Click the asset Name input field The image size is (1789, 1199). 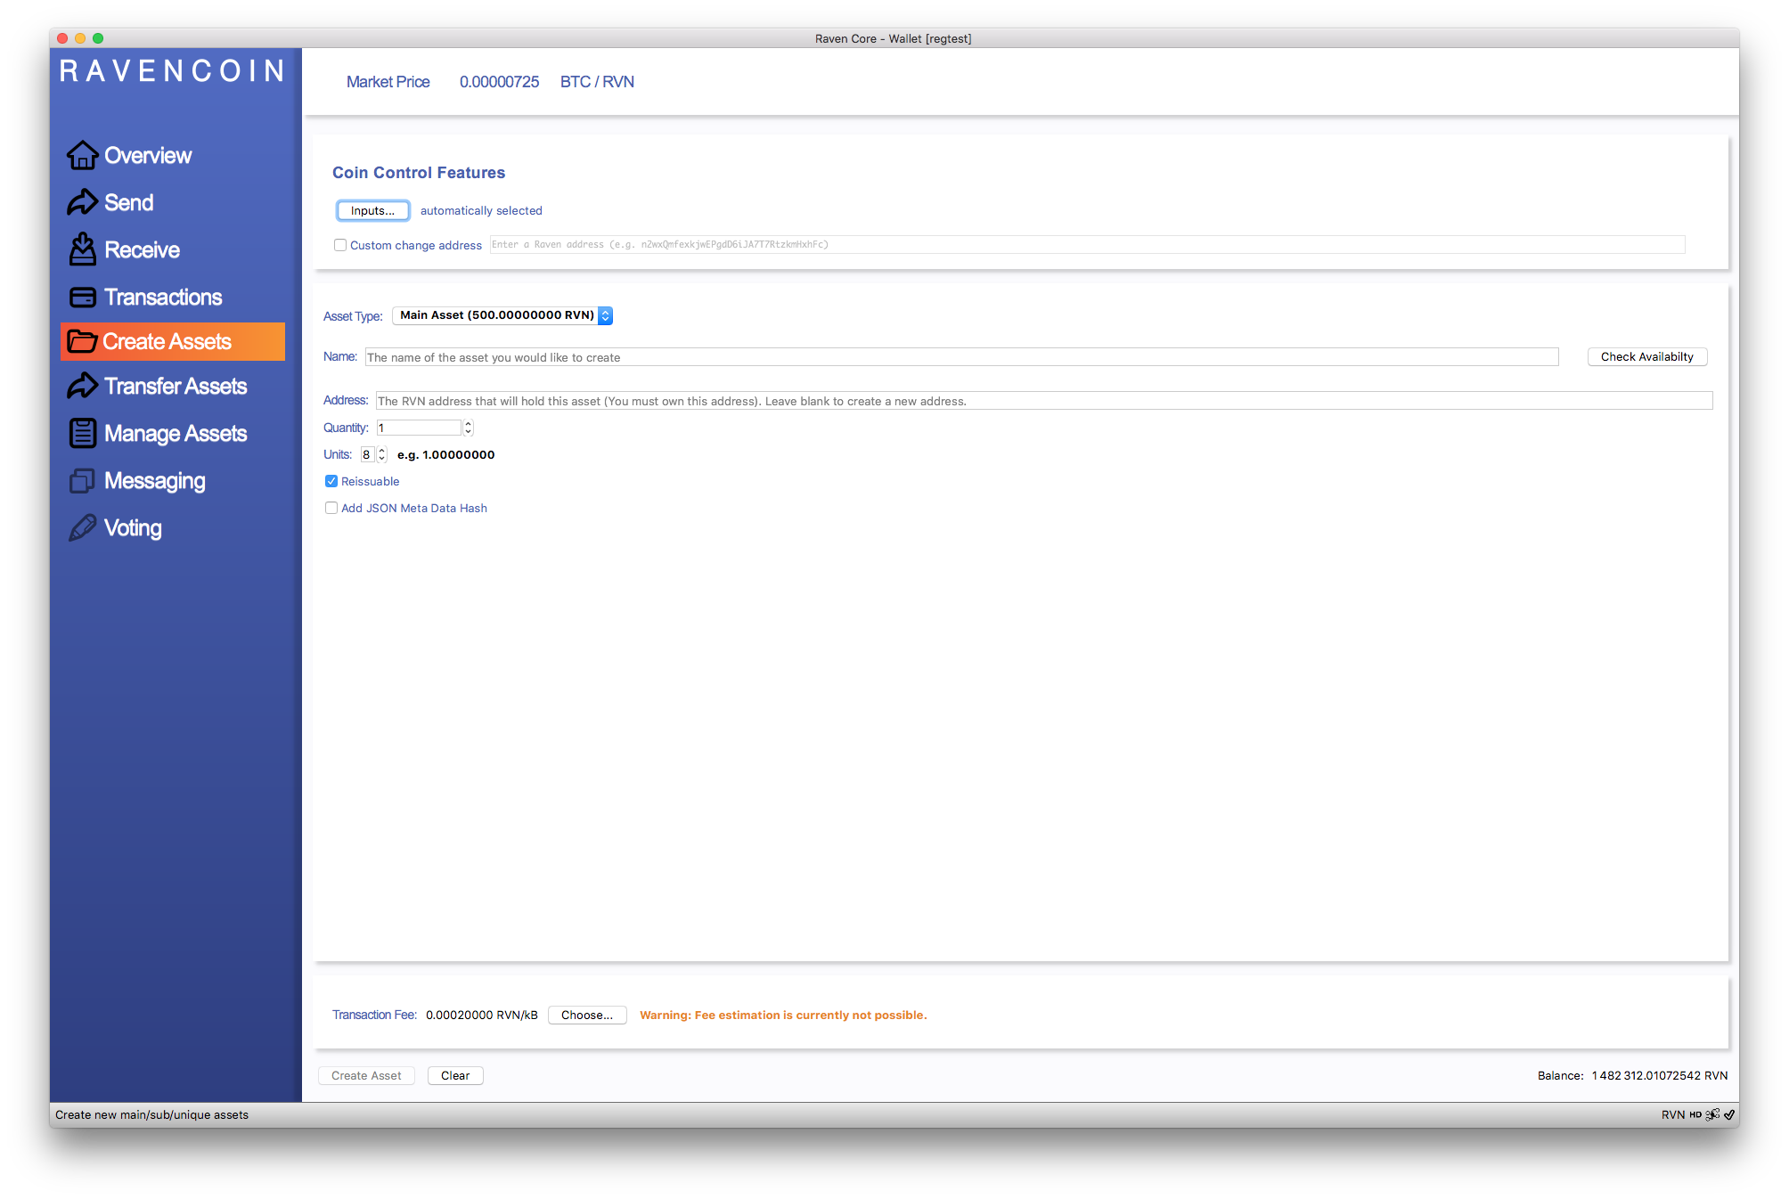(961, 357)
